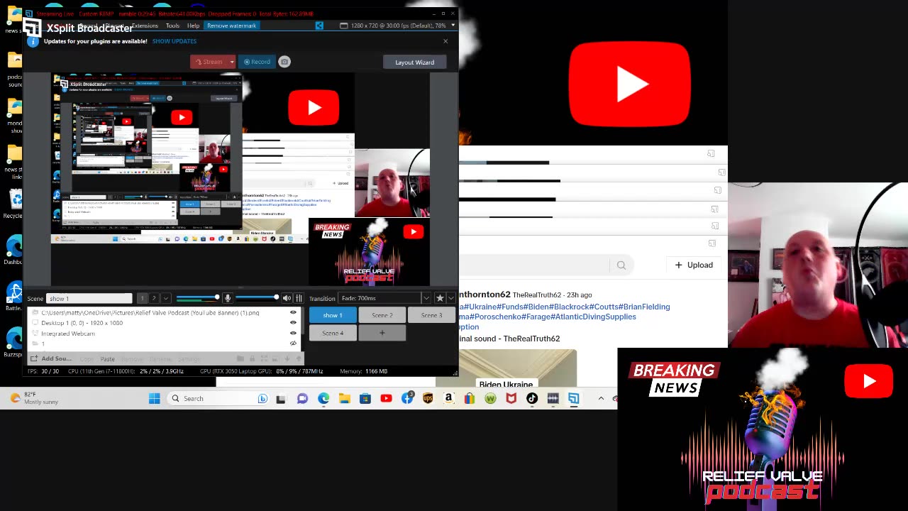
Task: Mute the microphone toggle
Action: [x=227, y=298]
